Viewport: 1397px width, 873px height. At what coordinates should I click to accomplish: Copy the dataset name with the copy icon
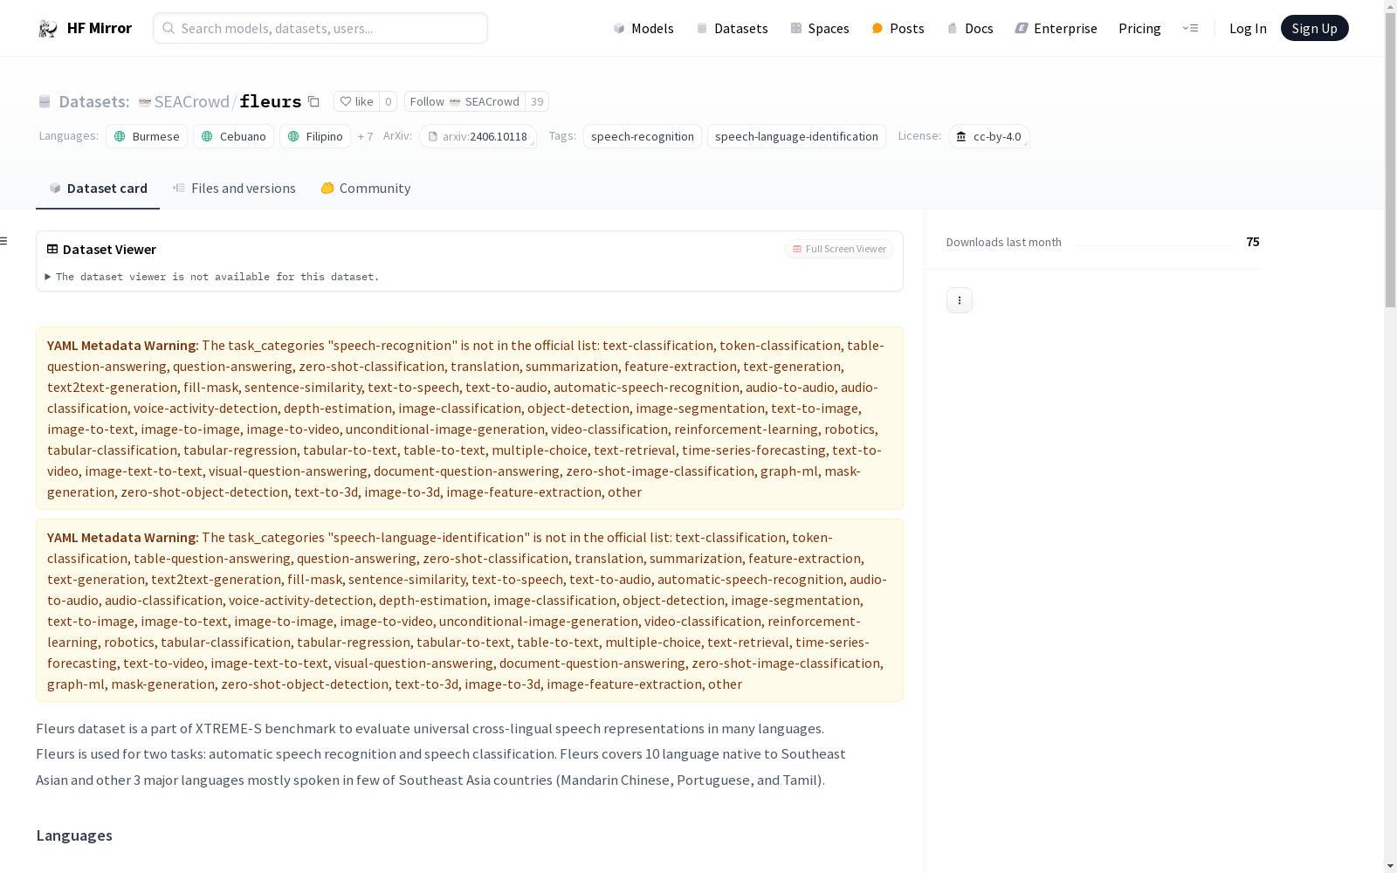tap(313, 101)
